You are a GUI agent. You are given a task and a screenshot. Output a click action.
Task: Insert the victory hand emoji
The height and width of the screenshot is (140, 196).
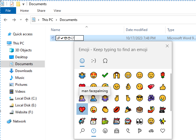pyautogui.click(x=117, y=98)
